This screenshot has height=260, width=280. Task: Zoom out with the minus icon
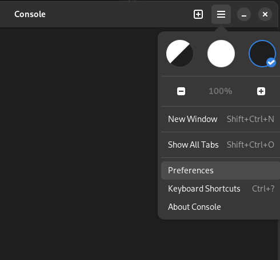click(181, 91)
